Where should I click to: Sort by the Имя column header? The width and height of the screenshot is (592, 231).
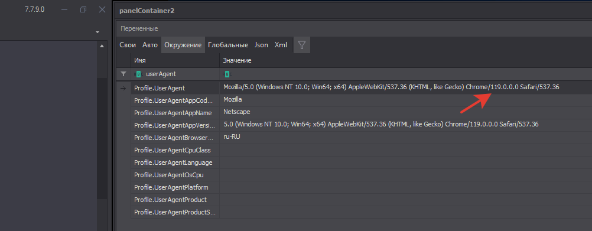click(175, 60)
